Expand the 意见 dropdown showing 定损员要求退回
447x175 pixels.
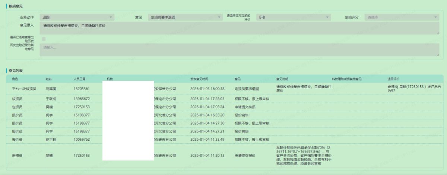(184, 17)
